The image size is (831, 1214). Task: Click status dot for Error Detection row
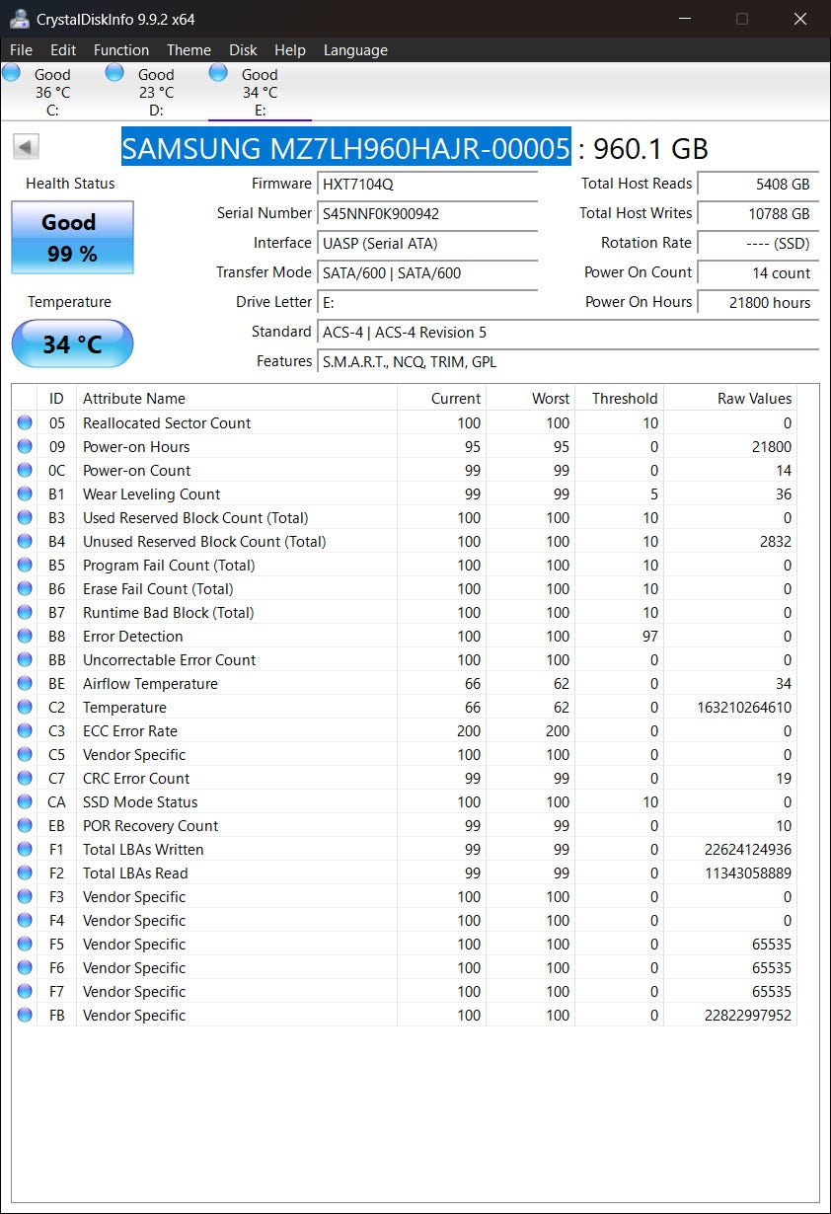pos(25,637)
